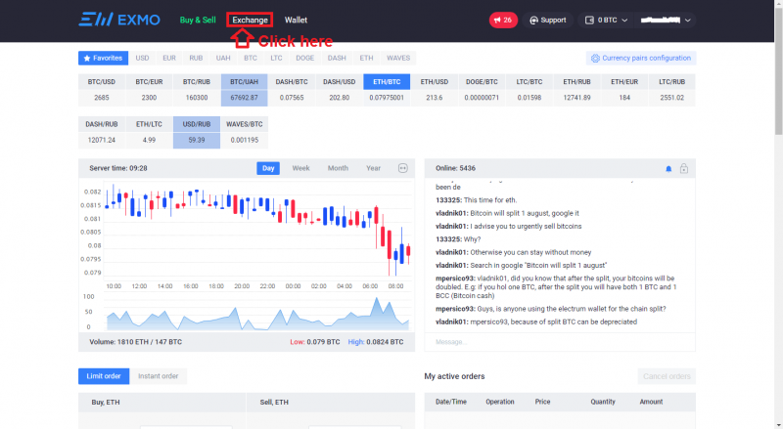Select the ETH/BTC pair

pos(387,90)
